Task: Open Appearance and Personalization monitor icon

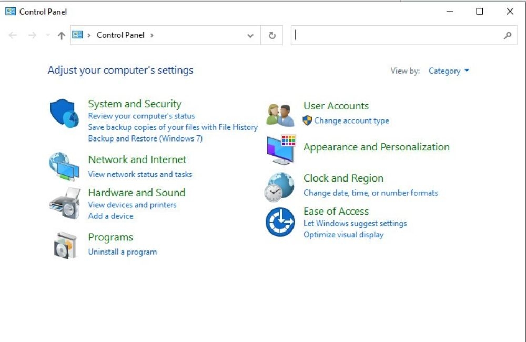Action: pos(281,149)
